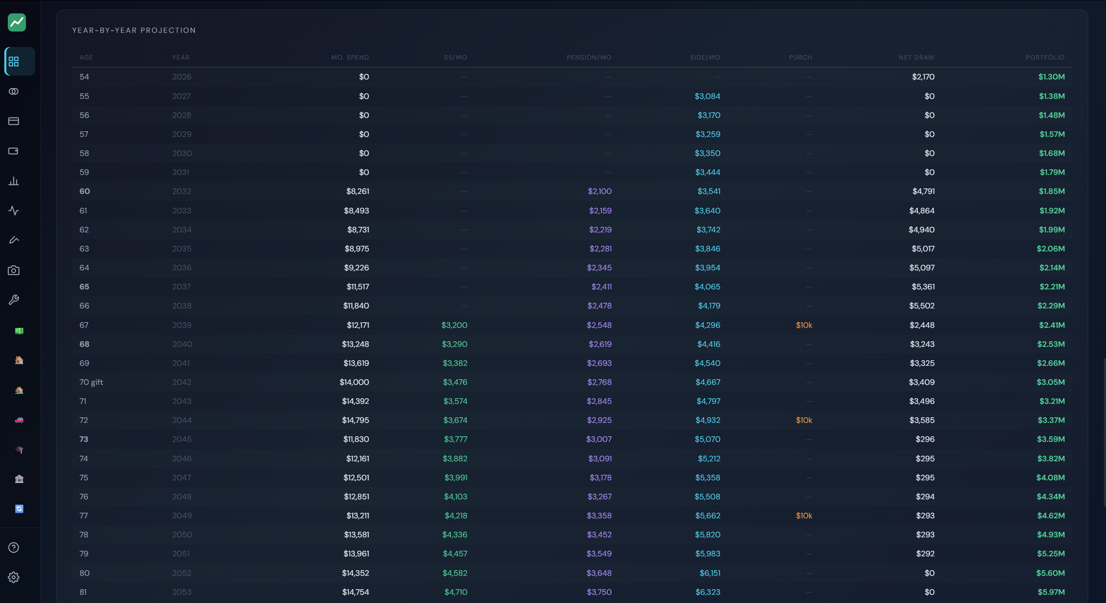Click the bold age 68 cell

pos(84,344)
